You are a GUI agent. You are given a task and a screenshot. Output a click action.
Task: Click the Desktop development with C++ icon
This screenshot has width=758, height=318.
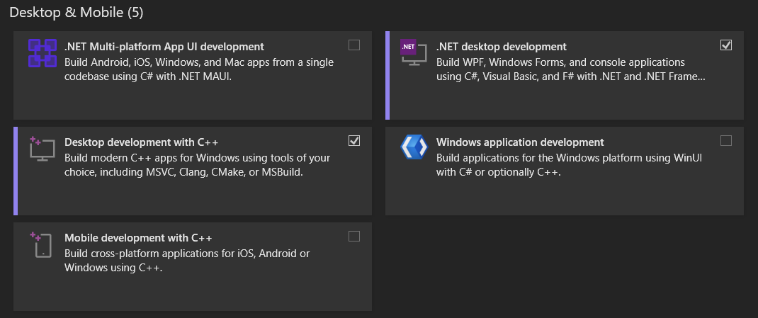42,149
